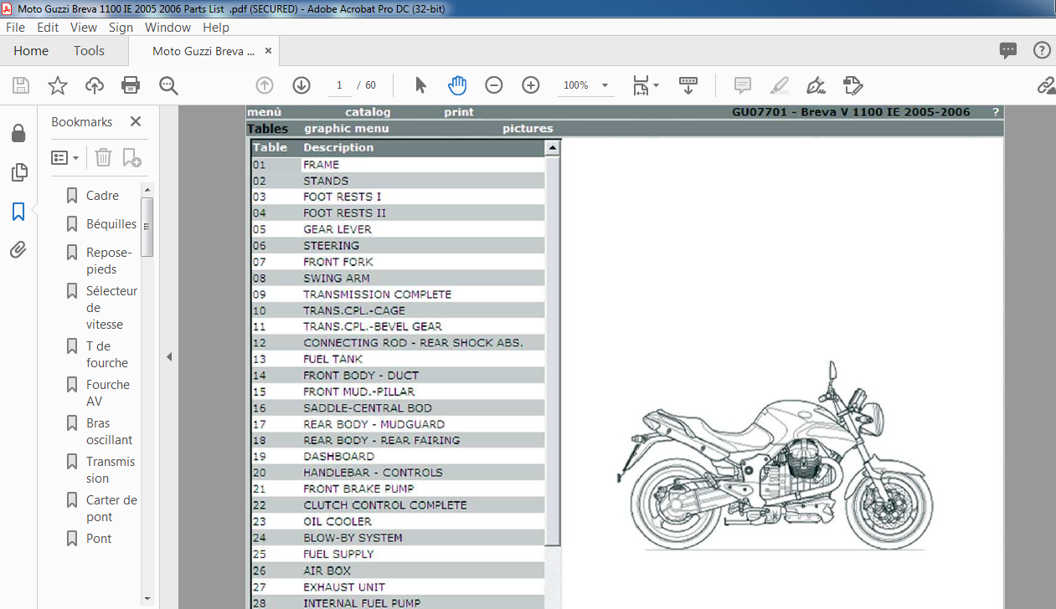Click the ? help link in the catalog header
The width and height of the screenshot is (1056, 609).
point(996,112)
